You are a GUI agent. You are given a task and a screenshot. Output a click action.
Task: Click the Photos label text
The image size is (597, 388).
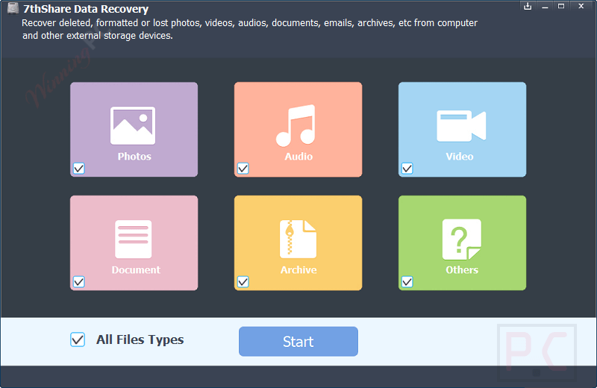pyautogui.click(x=134, y=157)
